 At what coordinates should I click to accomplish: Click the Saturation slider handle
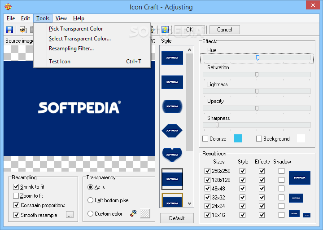point(257,75)
